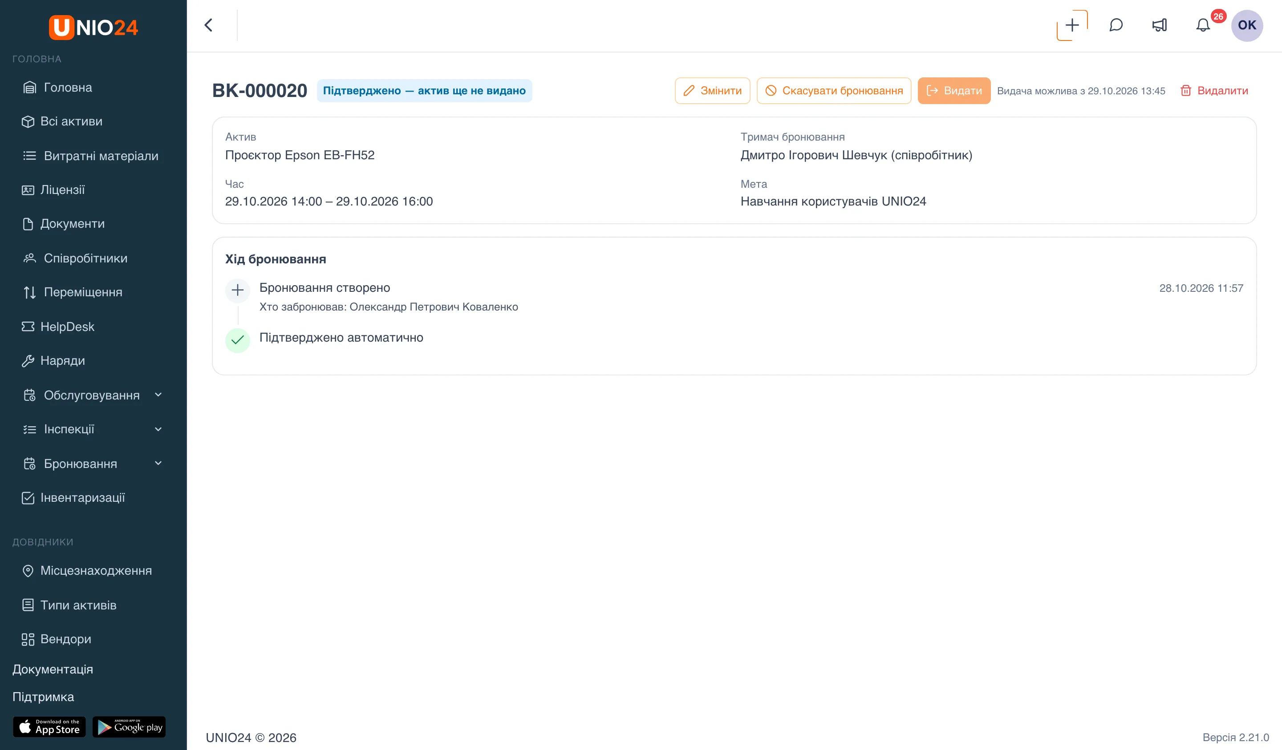Click Версія 2.21.0 text in footer

pos(1236,737)
